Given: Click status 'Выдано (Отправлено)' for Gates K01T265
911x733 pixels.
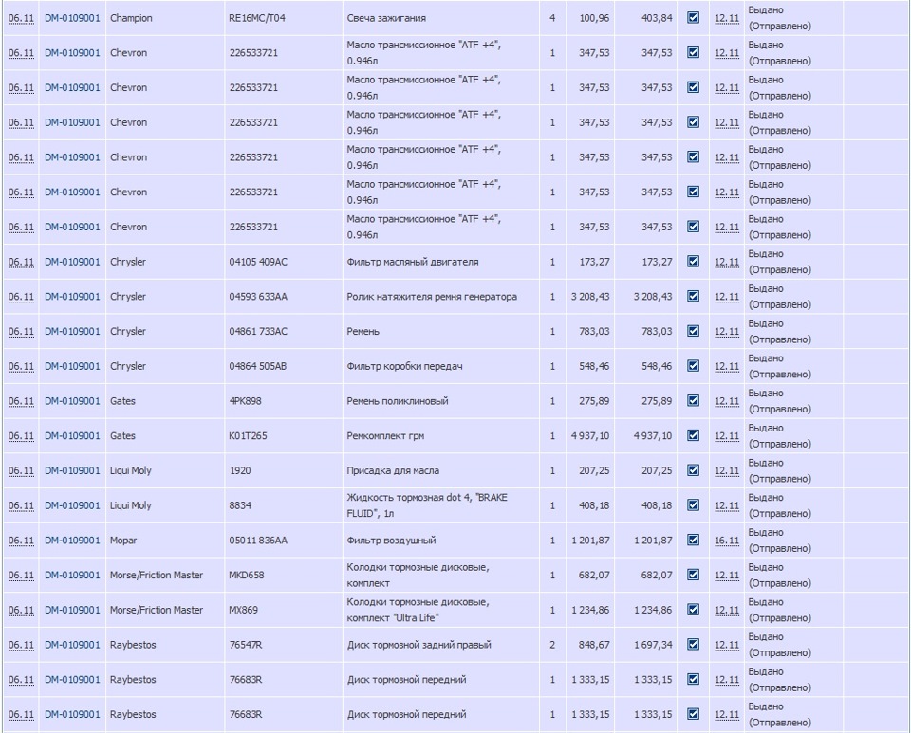Looking at the screenshot, I should [779, 436].
